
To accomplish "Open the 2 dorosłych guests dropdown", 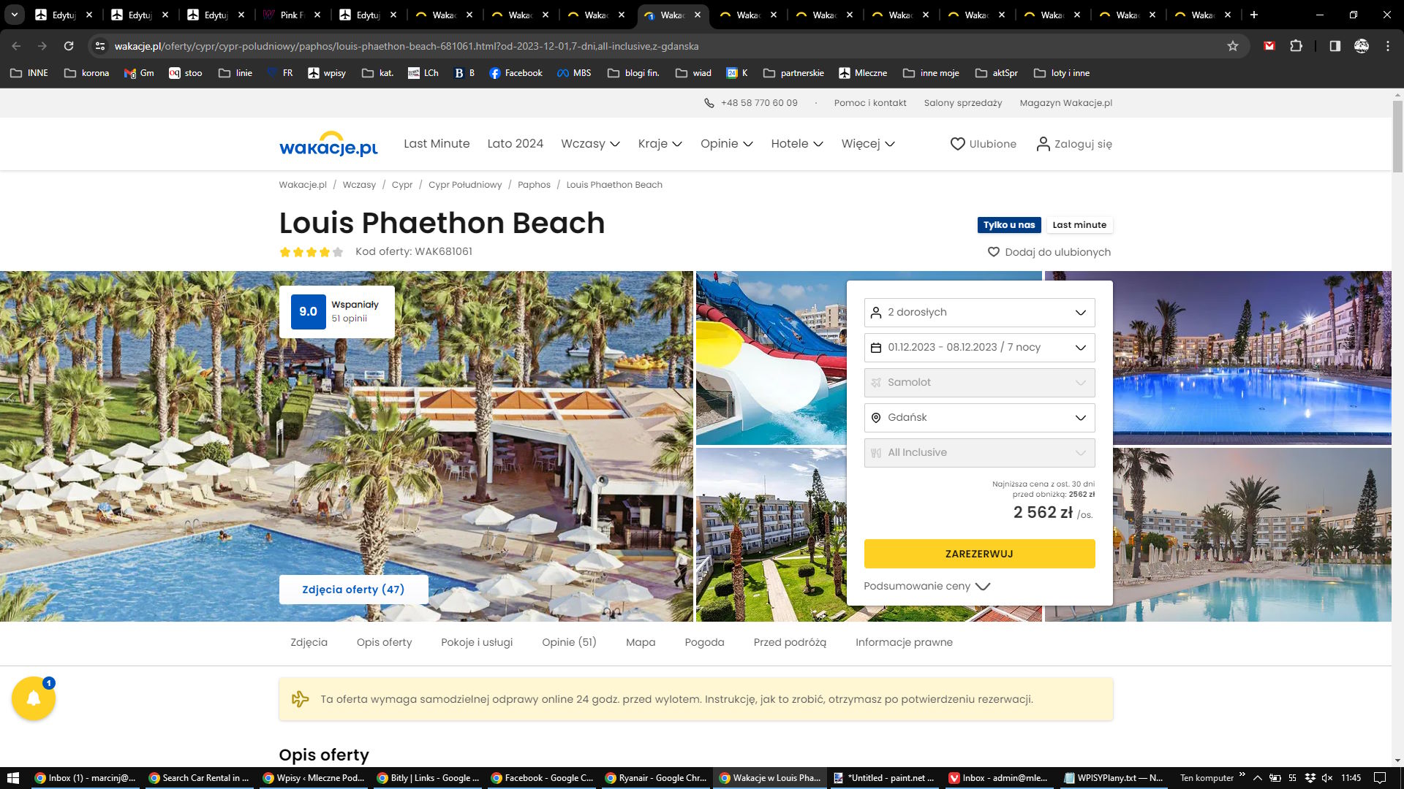I will (x=978, y=313).
